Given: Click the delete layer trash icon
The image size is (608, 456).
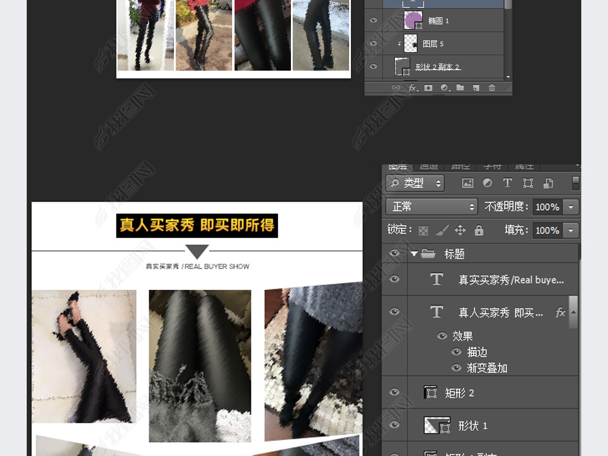Looking at the screenshot, I should click(492, 88).
